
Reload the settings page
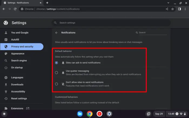point(15,9)
